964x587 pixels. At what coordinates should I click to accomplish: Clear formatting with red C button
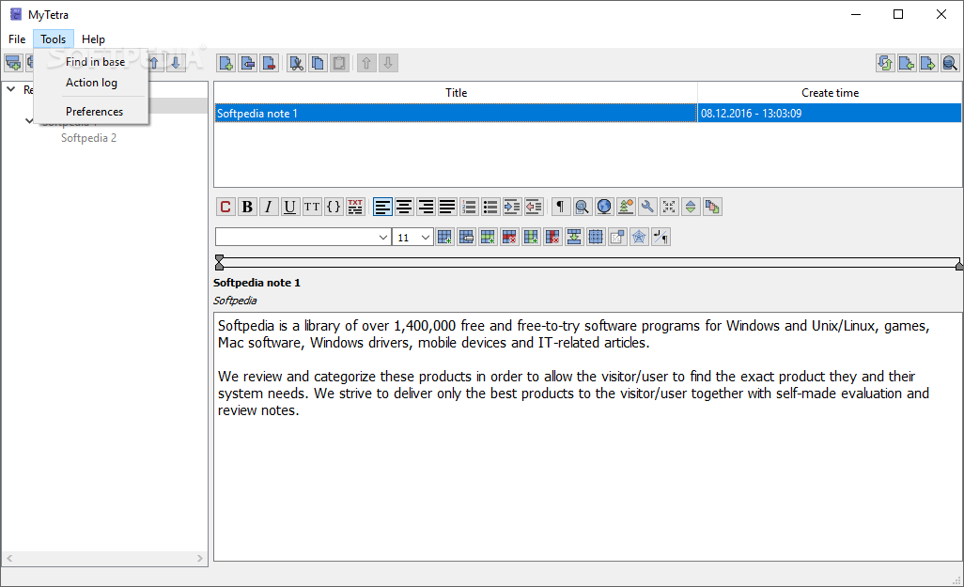pyautogui.click(x=225, y=207)
